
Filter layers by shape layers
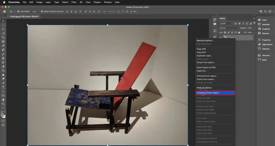(x=247, y=24)
